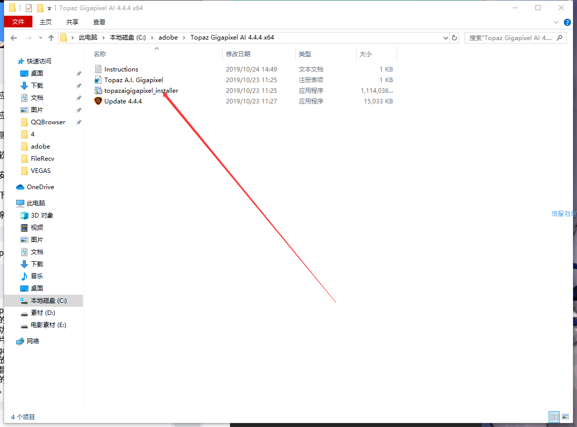Image resolution: width=577 pixels, height=427 pixels.
Task: Open the Instructions text file
Action: click(x=121, y=69)
